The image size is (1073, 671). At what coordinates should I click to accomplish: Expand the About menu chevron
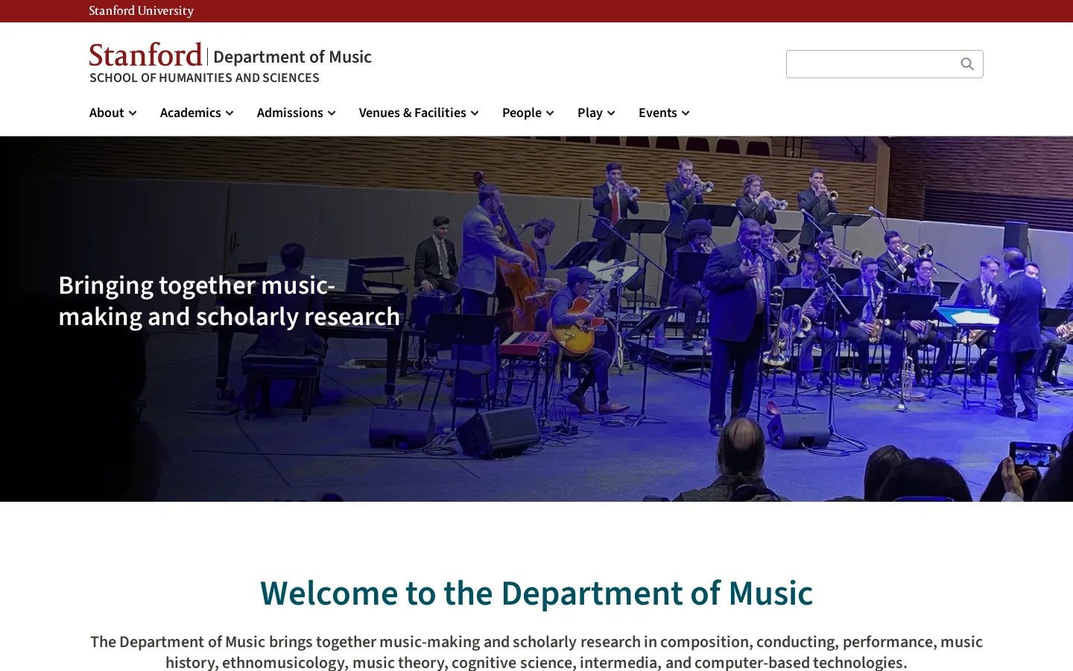133,113
